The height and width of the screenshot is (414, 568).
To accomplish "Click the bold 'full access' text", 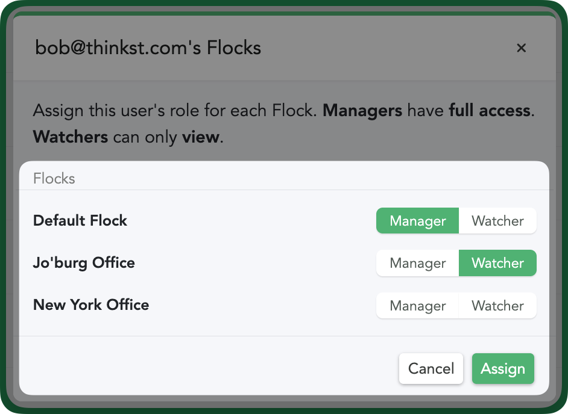I will coord(490,111).
